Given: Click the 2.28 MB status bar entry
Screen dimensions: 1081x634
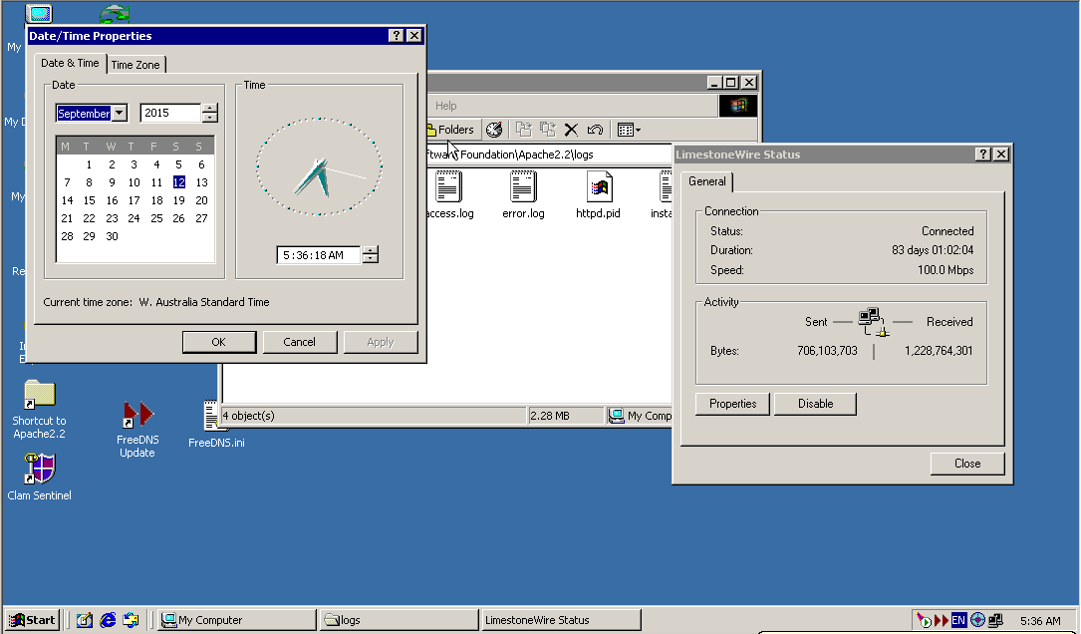Looking at the screenshot, I should pyautogui.click(x=565, y=416).
